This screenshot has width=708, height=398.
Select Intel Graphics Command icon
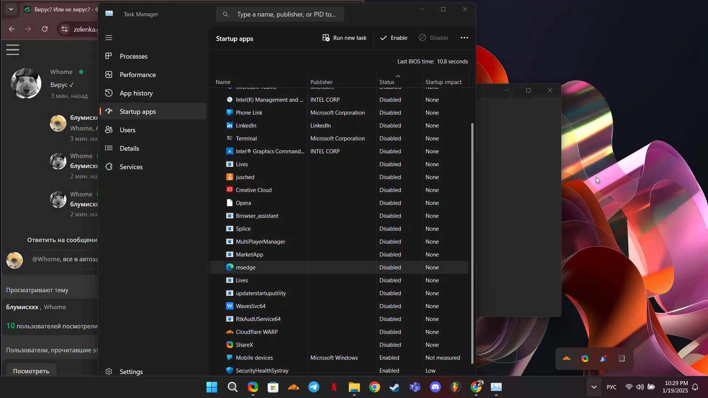click(230, 151)
